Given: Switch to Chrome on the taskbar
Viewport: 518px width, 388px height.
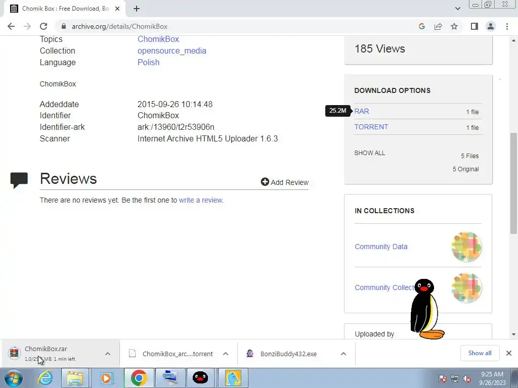Looking at the screenshot, I should click(139, 378).
